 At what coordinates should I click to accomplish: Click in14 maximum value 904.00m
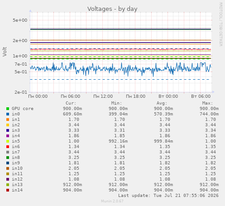click(x=209, y=190)
